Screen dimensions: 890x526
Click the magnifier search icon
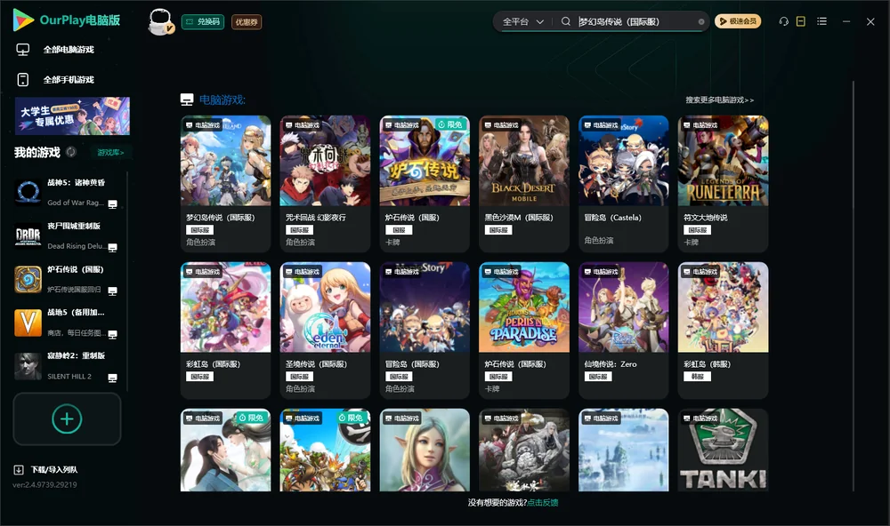pos(566,21)
